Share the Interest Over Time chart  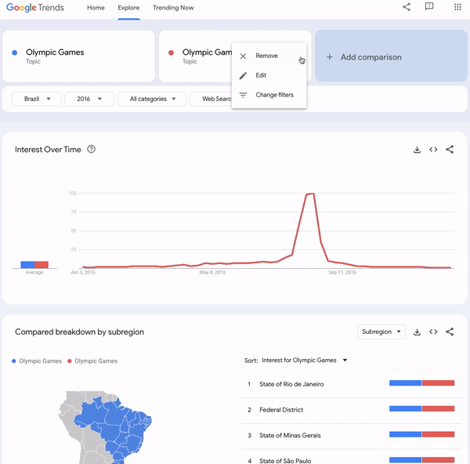tap(450, 150)
